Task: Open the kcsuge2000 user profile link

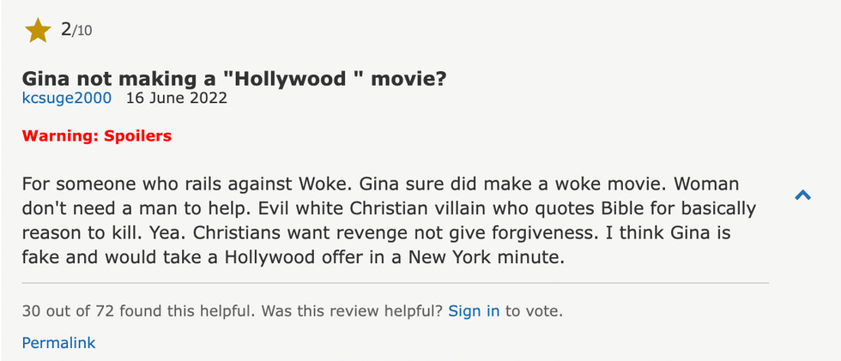Action: click(67, 98)
